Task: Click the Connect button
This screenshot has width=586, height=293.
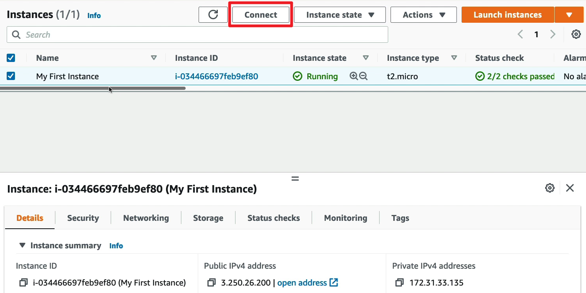Action: point(261,15)
